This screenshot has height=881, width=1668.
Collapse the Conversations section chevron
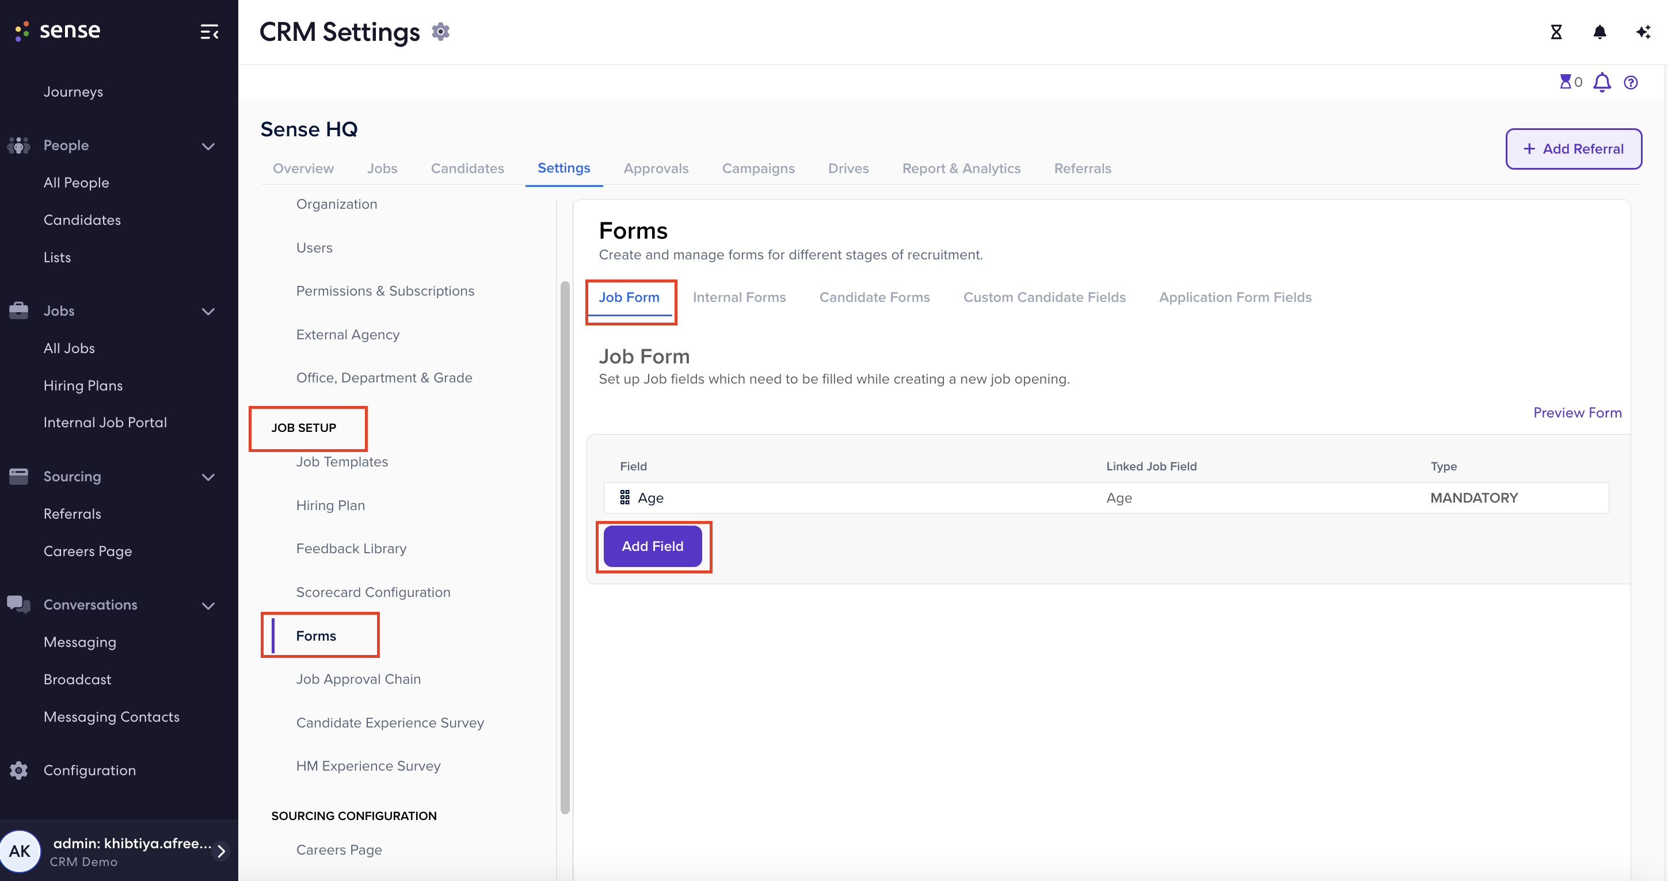pyautogui.click(x=208, y=606)
